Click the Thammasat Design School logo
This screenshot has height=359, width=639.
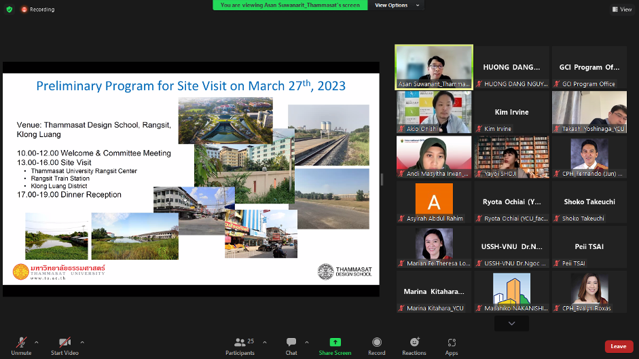click(x=345, y=272)
